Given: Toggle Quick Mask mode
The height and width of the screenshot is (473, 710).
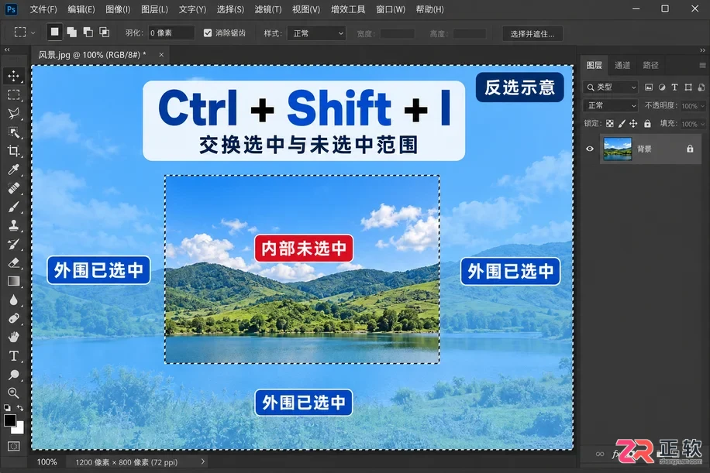Looking at the screenshot, I should 14,447.
